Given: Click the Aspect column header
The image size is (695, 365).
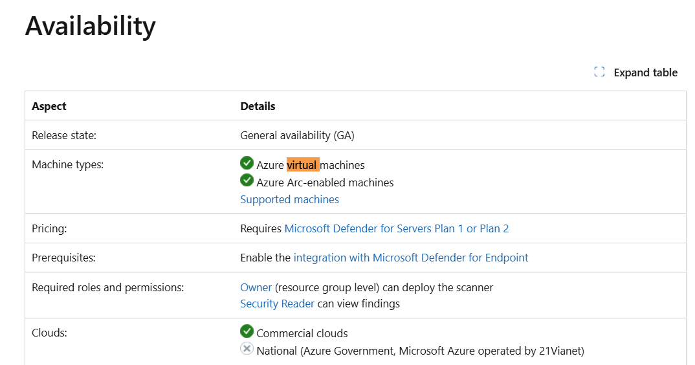Looking at the screenshot, I should pyautogui.click(x=49, y=106).
